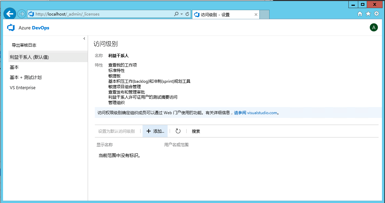
Task: Click the address bar search magnifier icon
Action: pyautogui.click(x=176, y=14)
